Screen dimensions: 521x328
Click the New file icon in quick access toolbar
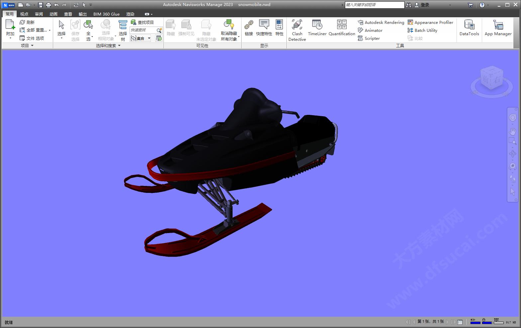(x=21, y=5)
